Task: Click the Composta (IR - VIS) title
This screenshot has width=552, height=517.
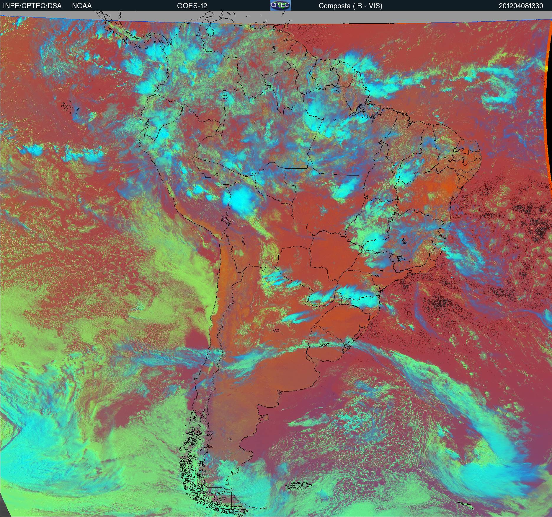Action: [350, 6]
